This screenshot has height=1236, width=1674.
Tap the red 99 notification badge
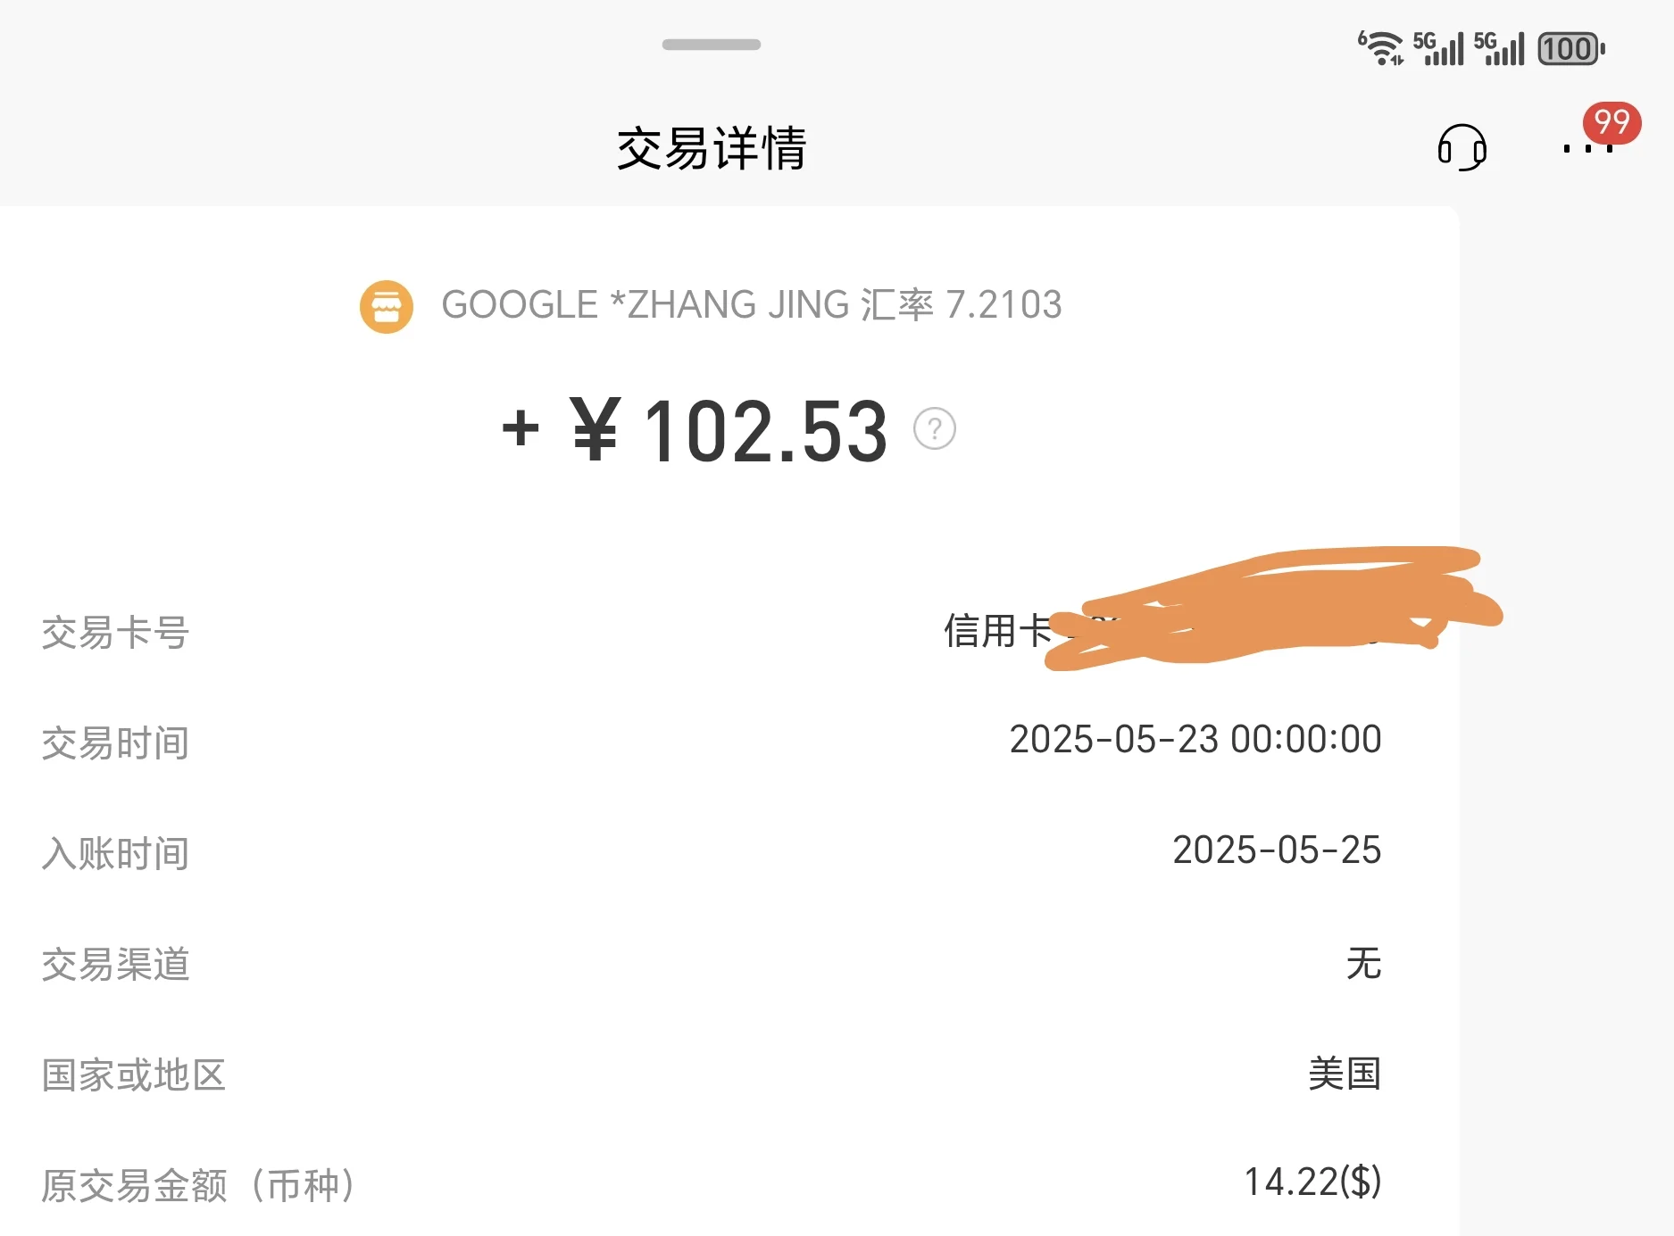[x=1612, y=122]
